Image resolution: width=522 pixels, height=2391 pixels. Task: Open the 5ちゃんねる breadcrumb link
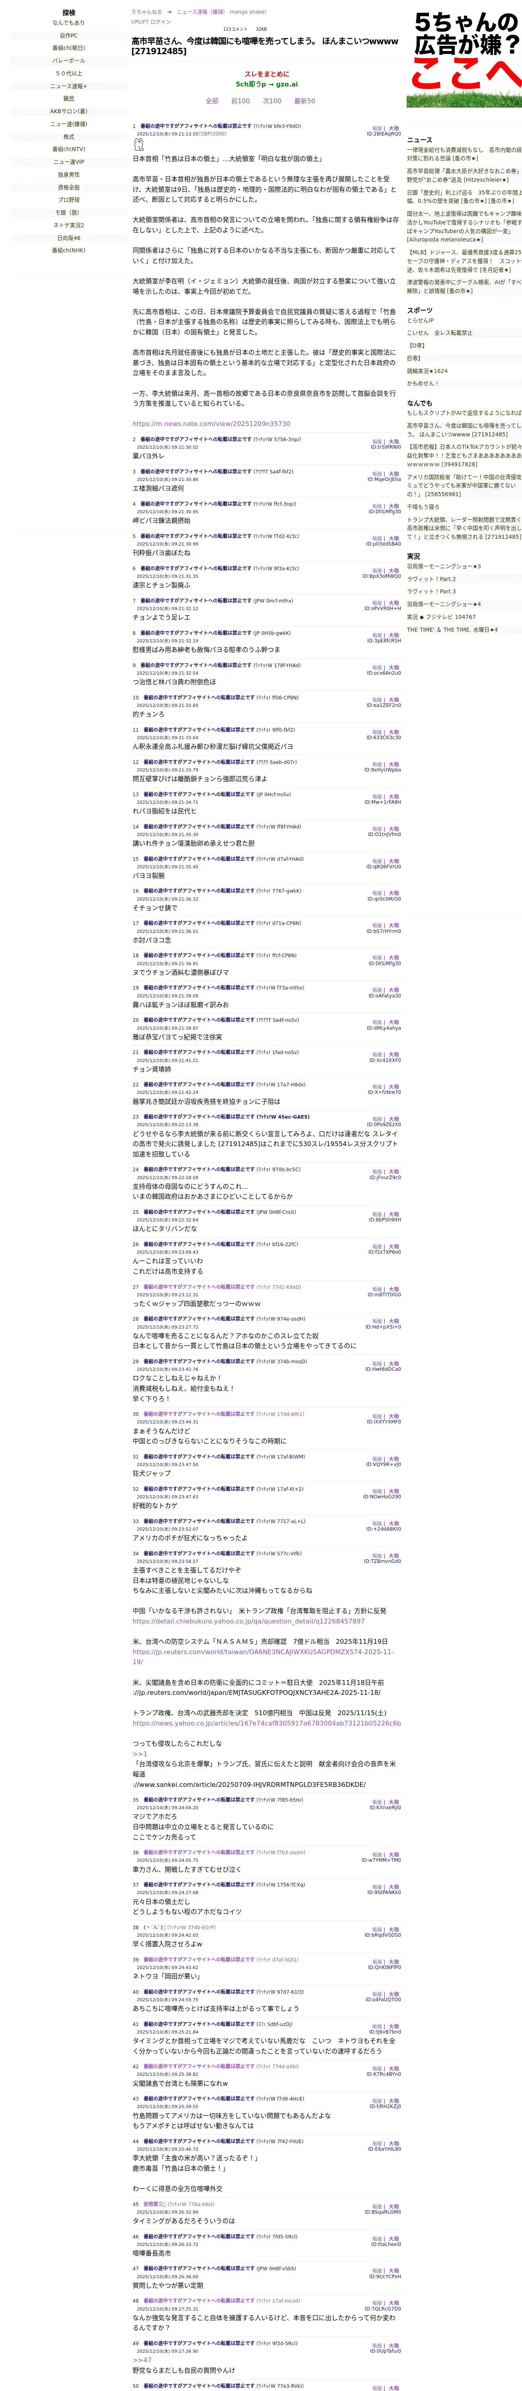click(x=146, y=12)
